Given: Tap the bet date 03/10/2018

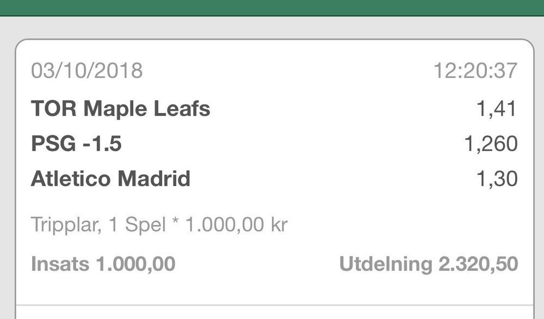Looking at the screenshot, I should (x=86, y=71).
